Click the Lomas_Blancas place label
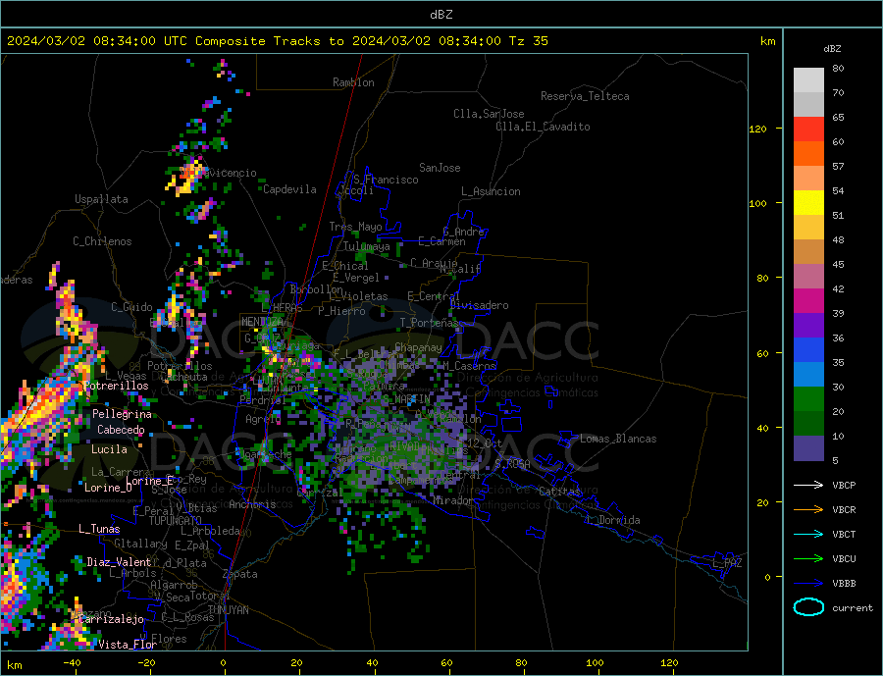Image resolution: width=883 pixels, height=676 pixels. [x=618, y=439]
